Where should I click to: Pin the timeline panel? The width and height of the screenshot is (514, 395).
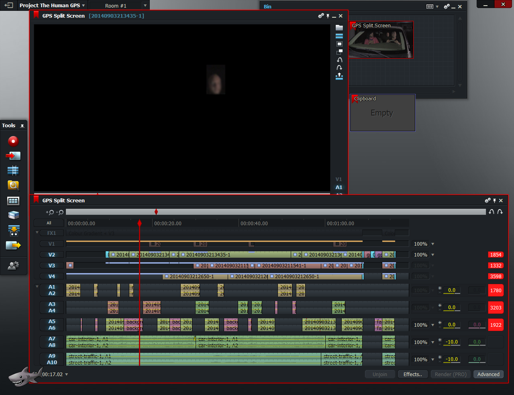click(x=494, y=201)
